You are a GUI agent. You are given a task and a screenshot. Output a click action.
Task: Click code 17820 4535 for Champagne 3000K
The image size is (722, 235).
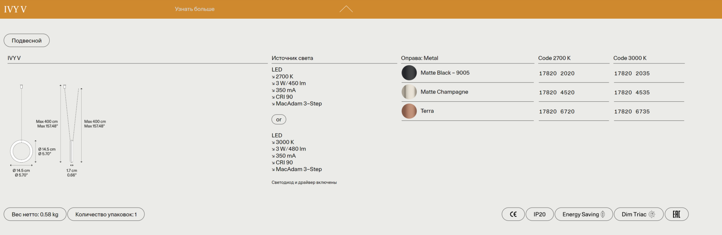click(632, 93)
